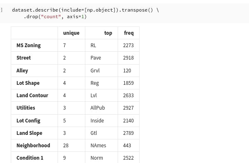Click the unique value 28 cell

click(x=71, y=145)
